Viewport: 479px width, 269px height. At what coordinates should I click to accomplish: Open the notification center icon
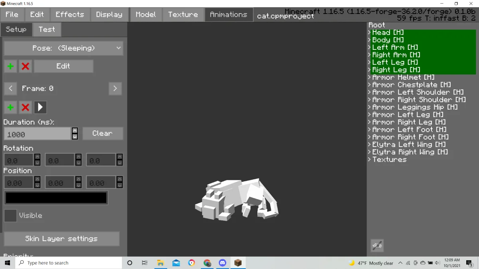tap(470, 263)
